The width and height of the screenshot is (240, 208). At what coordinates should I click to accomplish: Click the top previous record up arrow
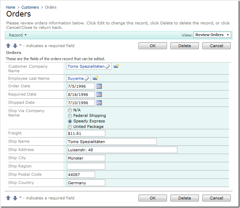click(x=8, y=46)
